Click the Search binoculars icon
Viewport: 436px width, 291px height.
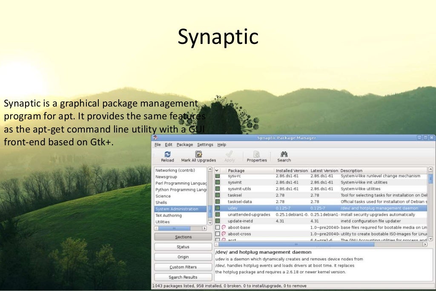pos(284,154)
